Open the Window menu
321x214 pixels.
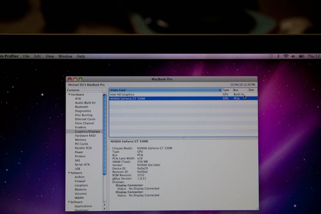point(65,56)
